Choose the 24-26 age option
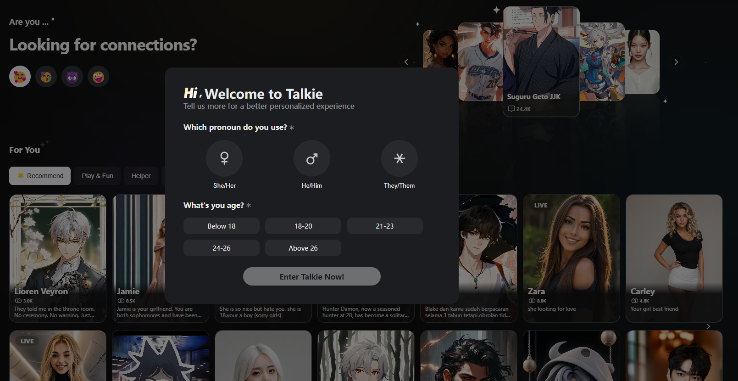Screen dimensions: 738x381 [x=222, y=248]
